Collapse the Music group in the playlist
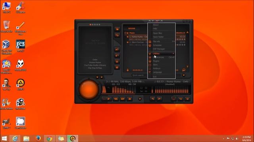This screenshot has height=142, width=254. [125, 33]
